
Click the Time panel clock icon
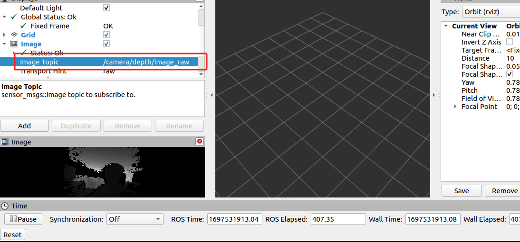(x=5, y=206)
